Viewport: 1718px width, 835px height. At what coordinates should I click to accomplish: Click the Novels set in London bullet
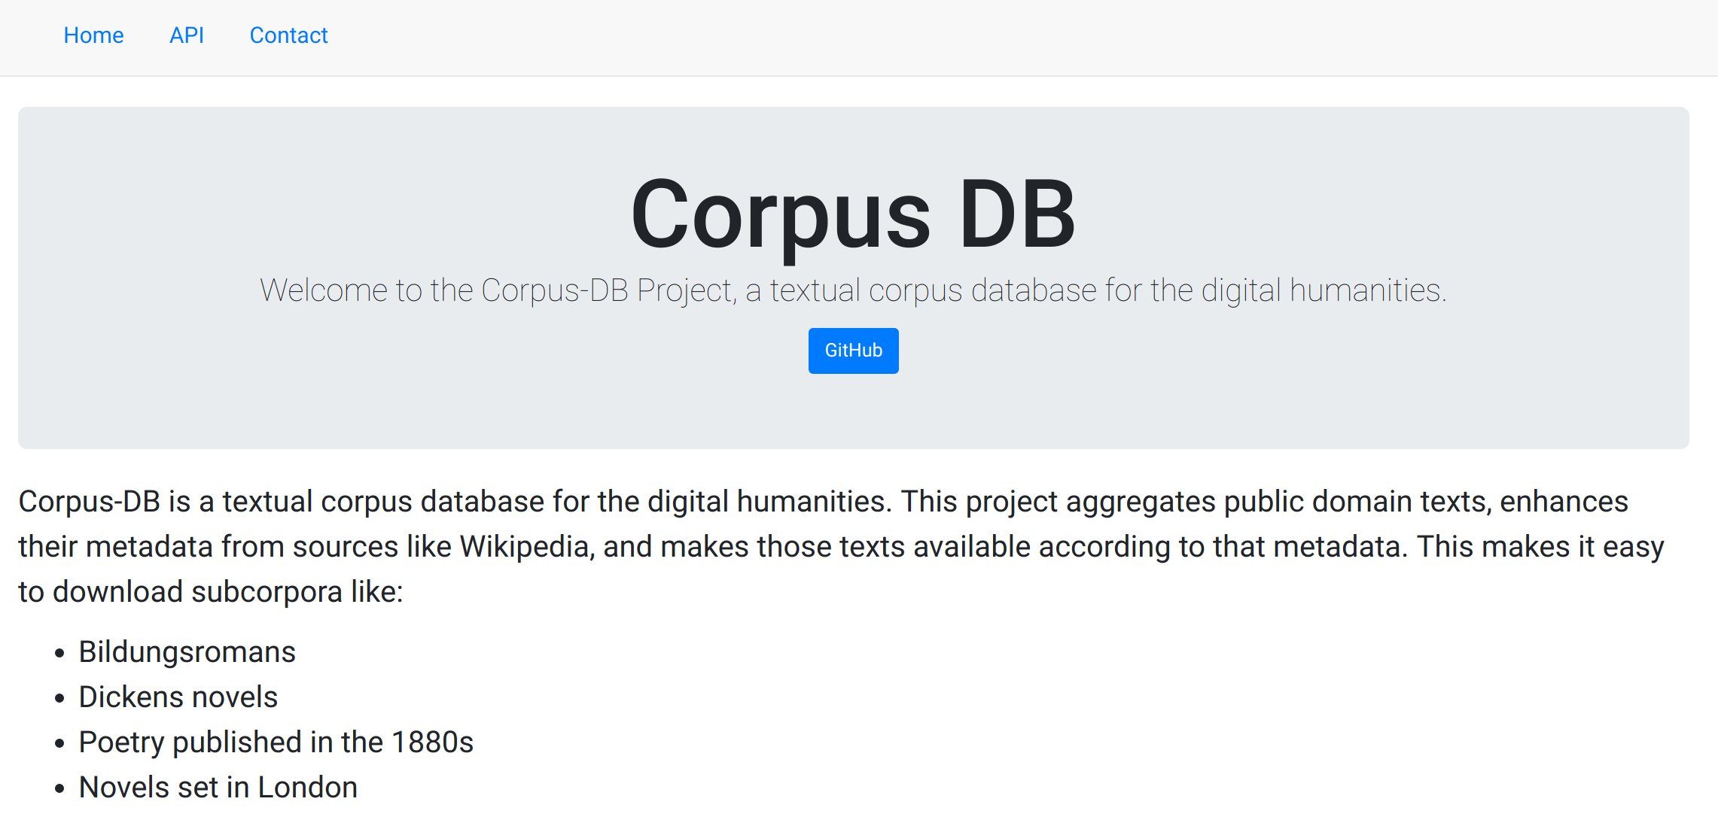pos(218,787)
